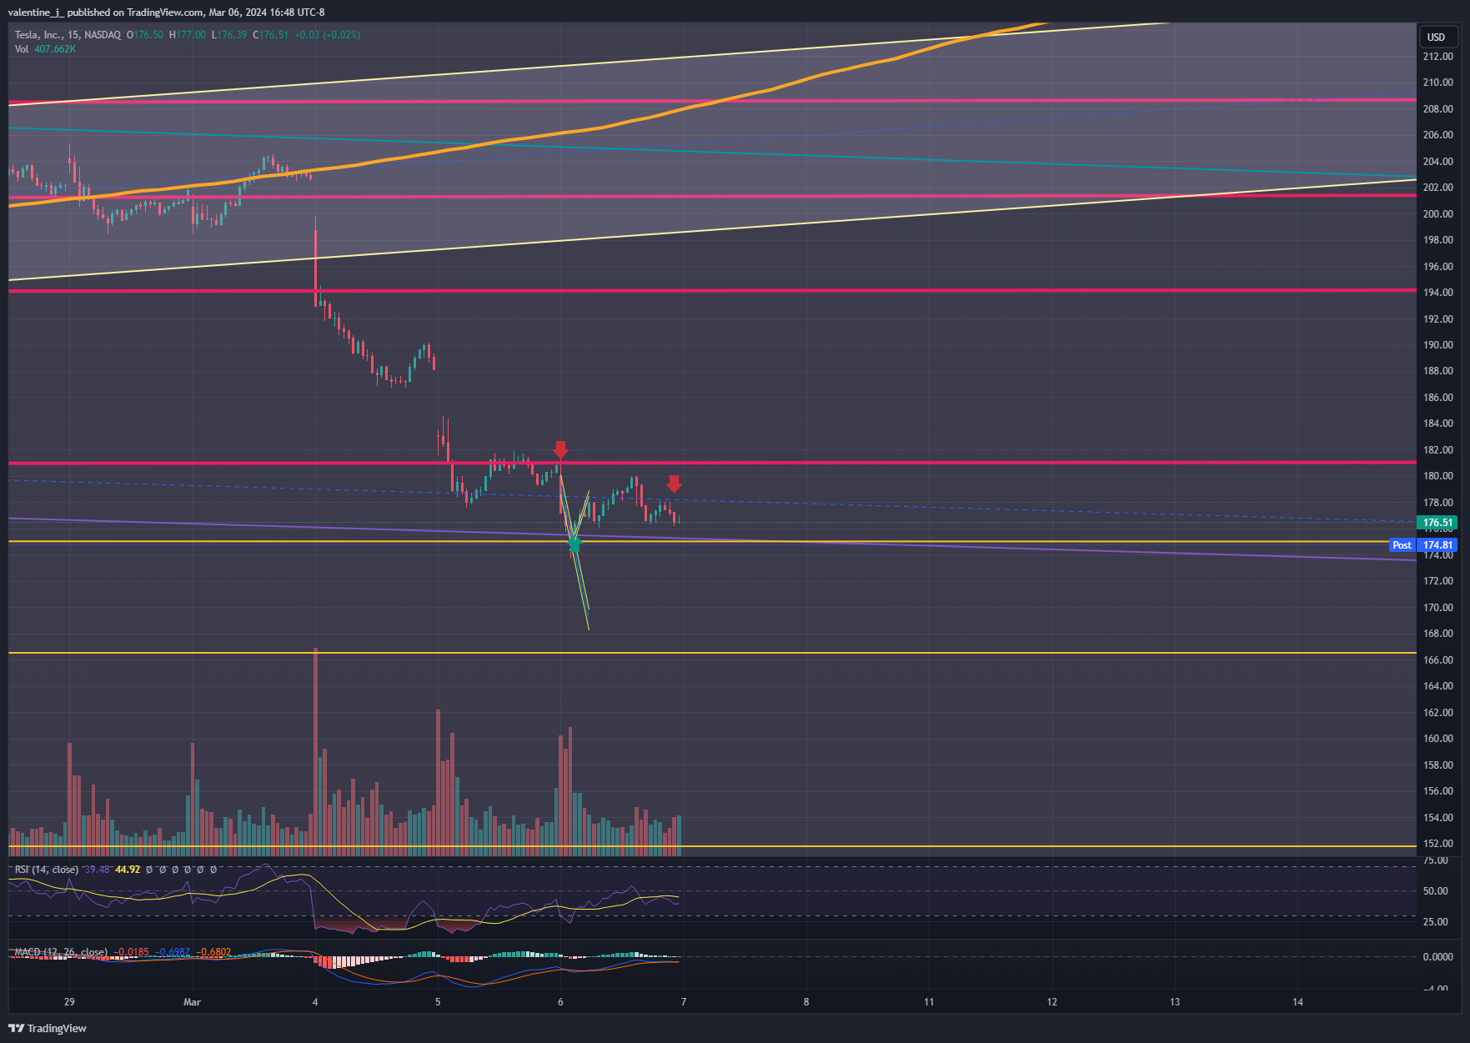The image size is (1470, 1043).
Task: Click the valentine_j_ published header text
Action: tap(167, 13)
